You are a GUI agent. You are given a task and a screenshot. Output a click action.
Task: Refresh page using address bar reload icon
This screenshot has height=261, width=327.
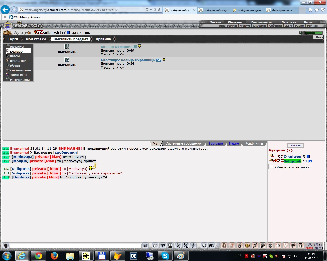tap(159, 10)
